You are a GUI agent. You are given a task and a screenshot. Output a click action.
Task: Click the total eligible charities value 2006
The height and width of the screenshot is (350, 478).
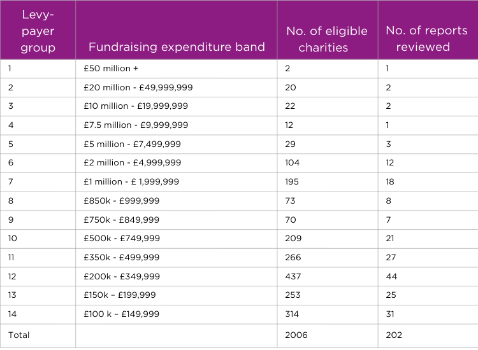(x=296, y=335)
